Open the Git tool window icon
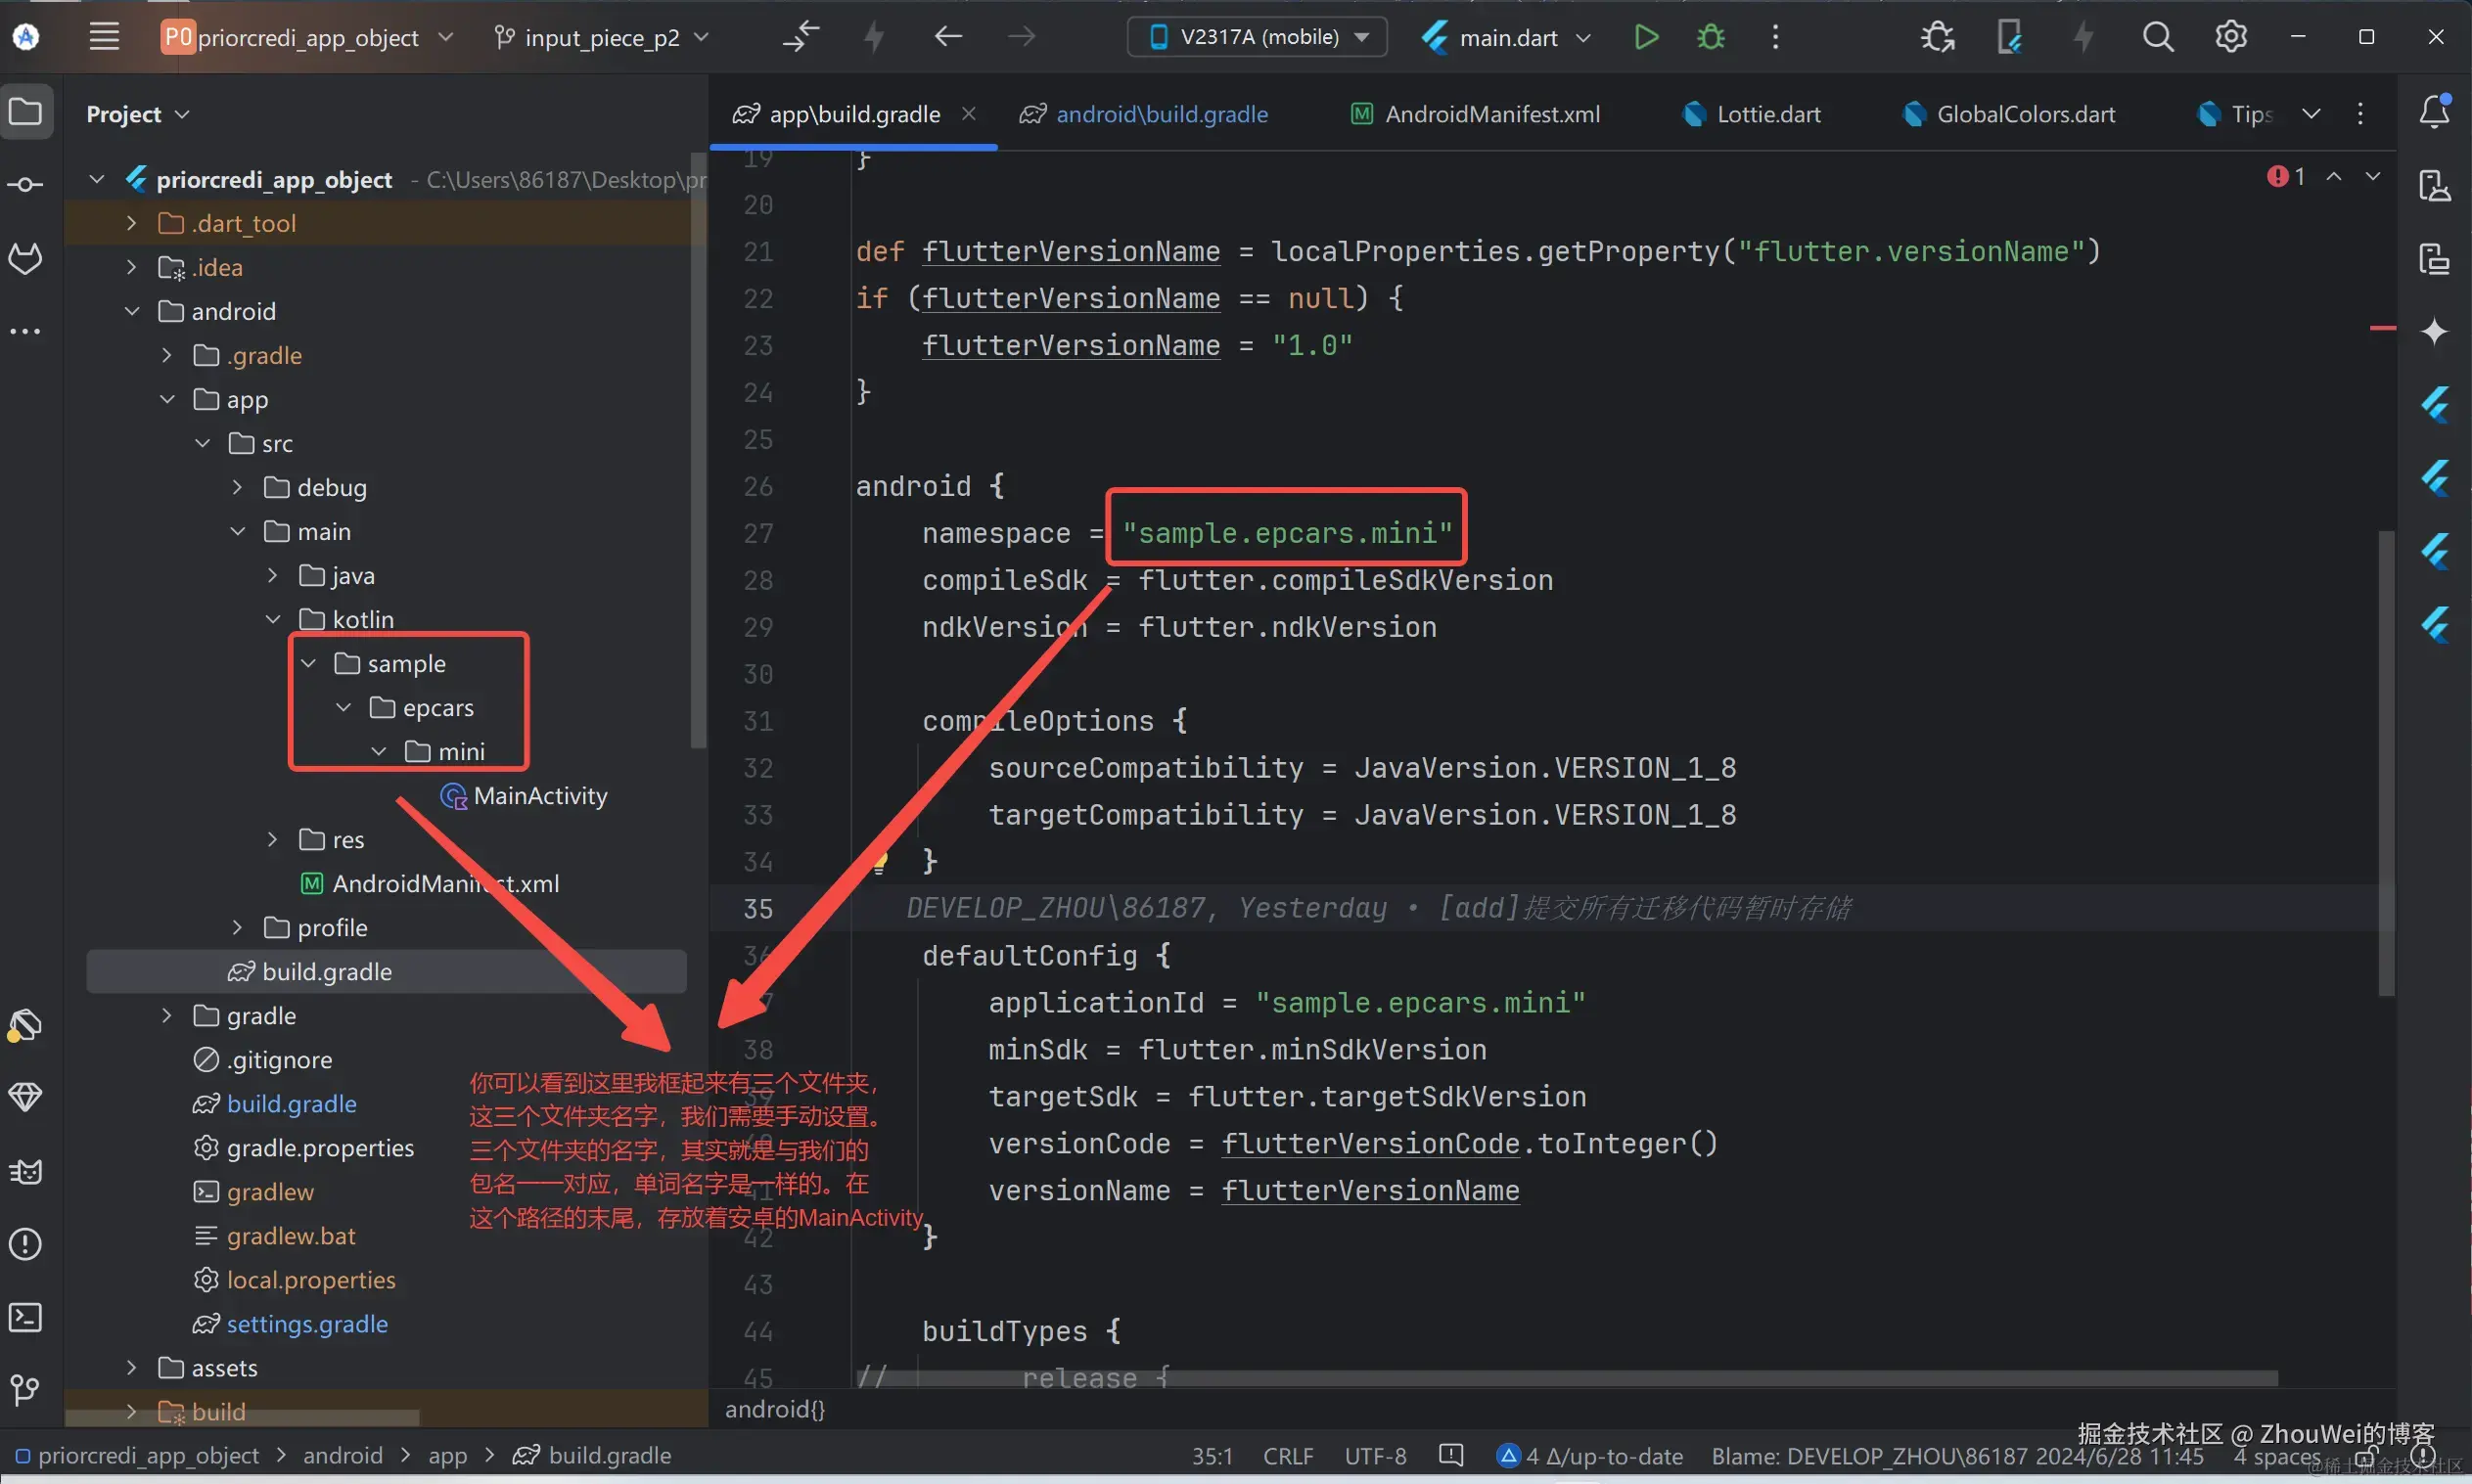 (25, 1390)
